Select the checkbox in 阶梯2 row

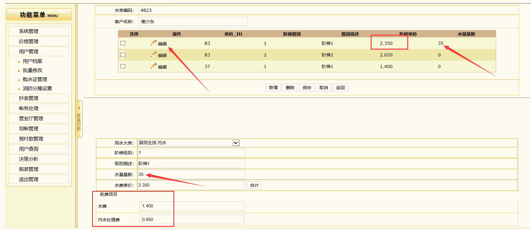coord(123,55)
